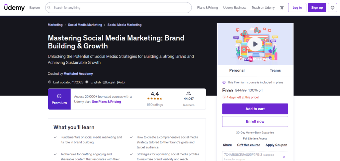340x161 pixels.
Task: Open the Udemy logo home link
Action: pyautogui.click(x=14, y=8)
